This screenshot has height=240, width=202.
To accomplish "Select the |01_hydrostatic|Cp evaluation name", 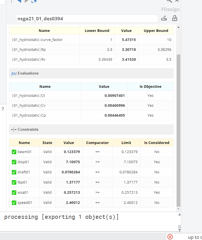I will pos(29,115).
